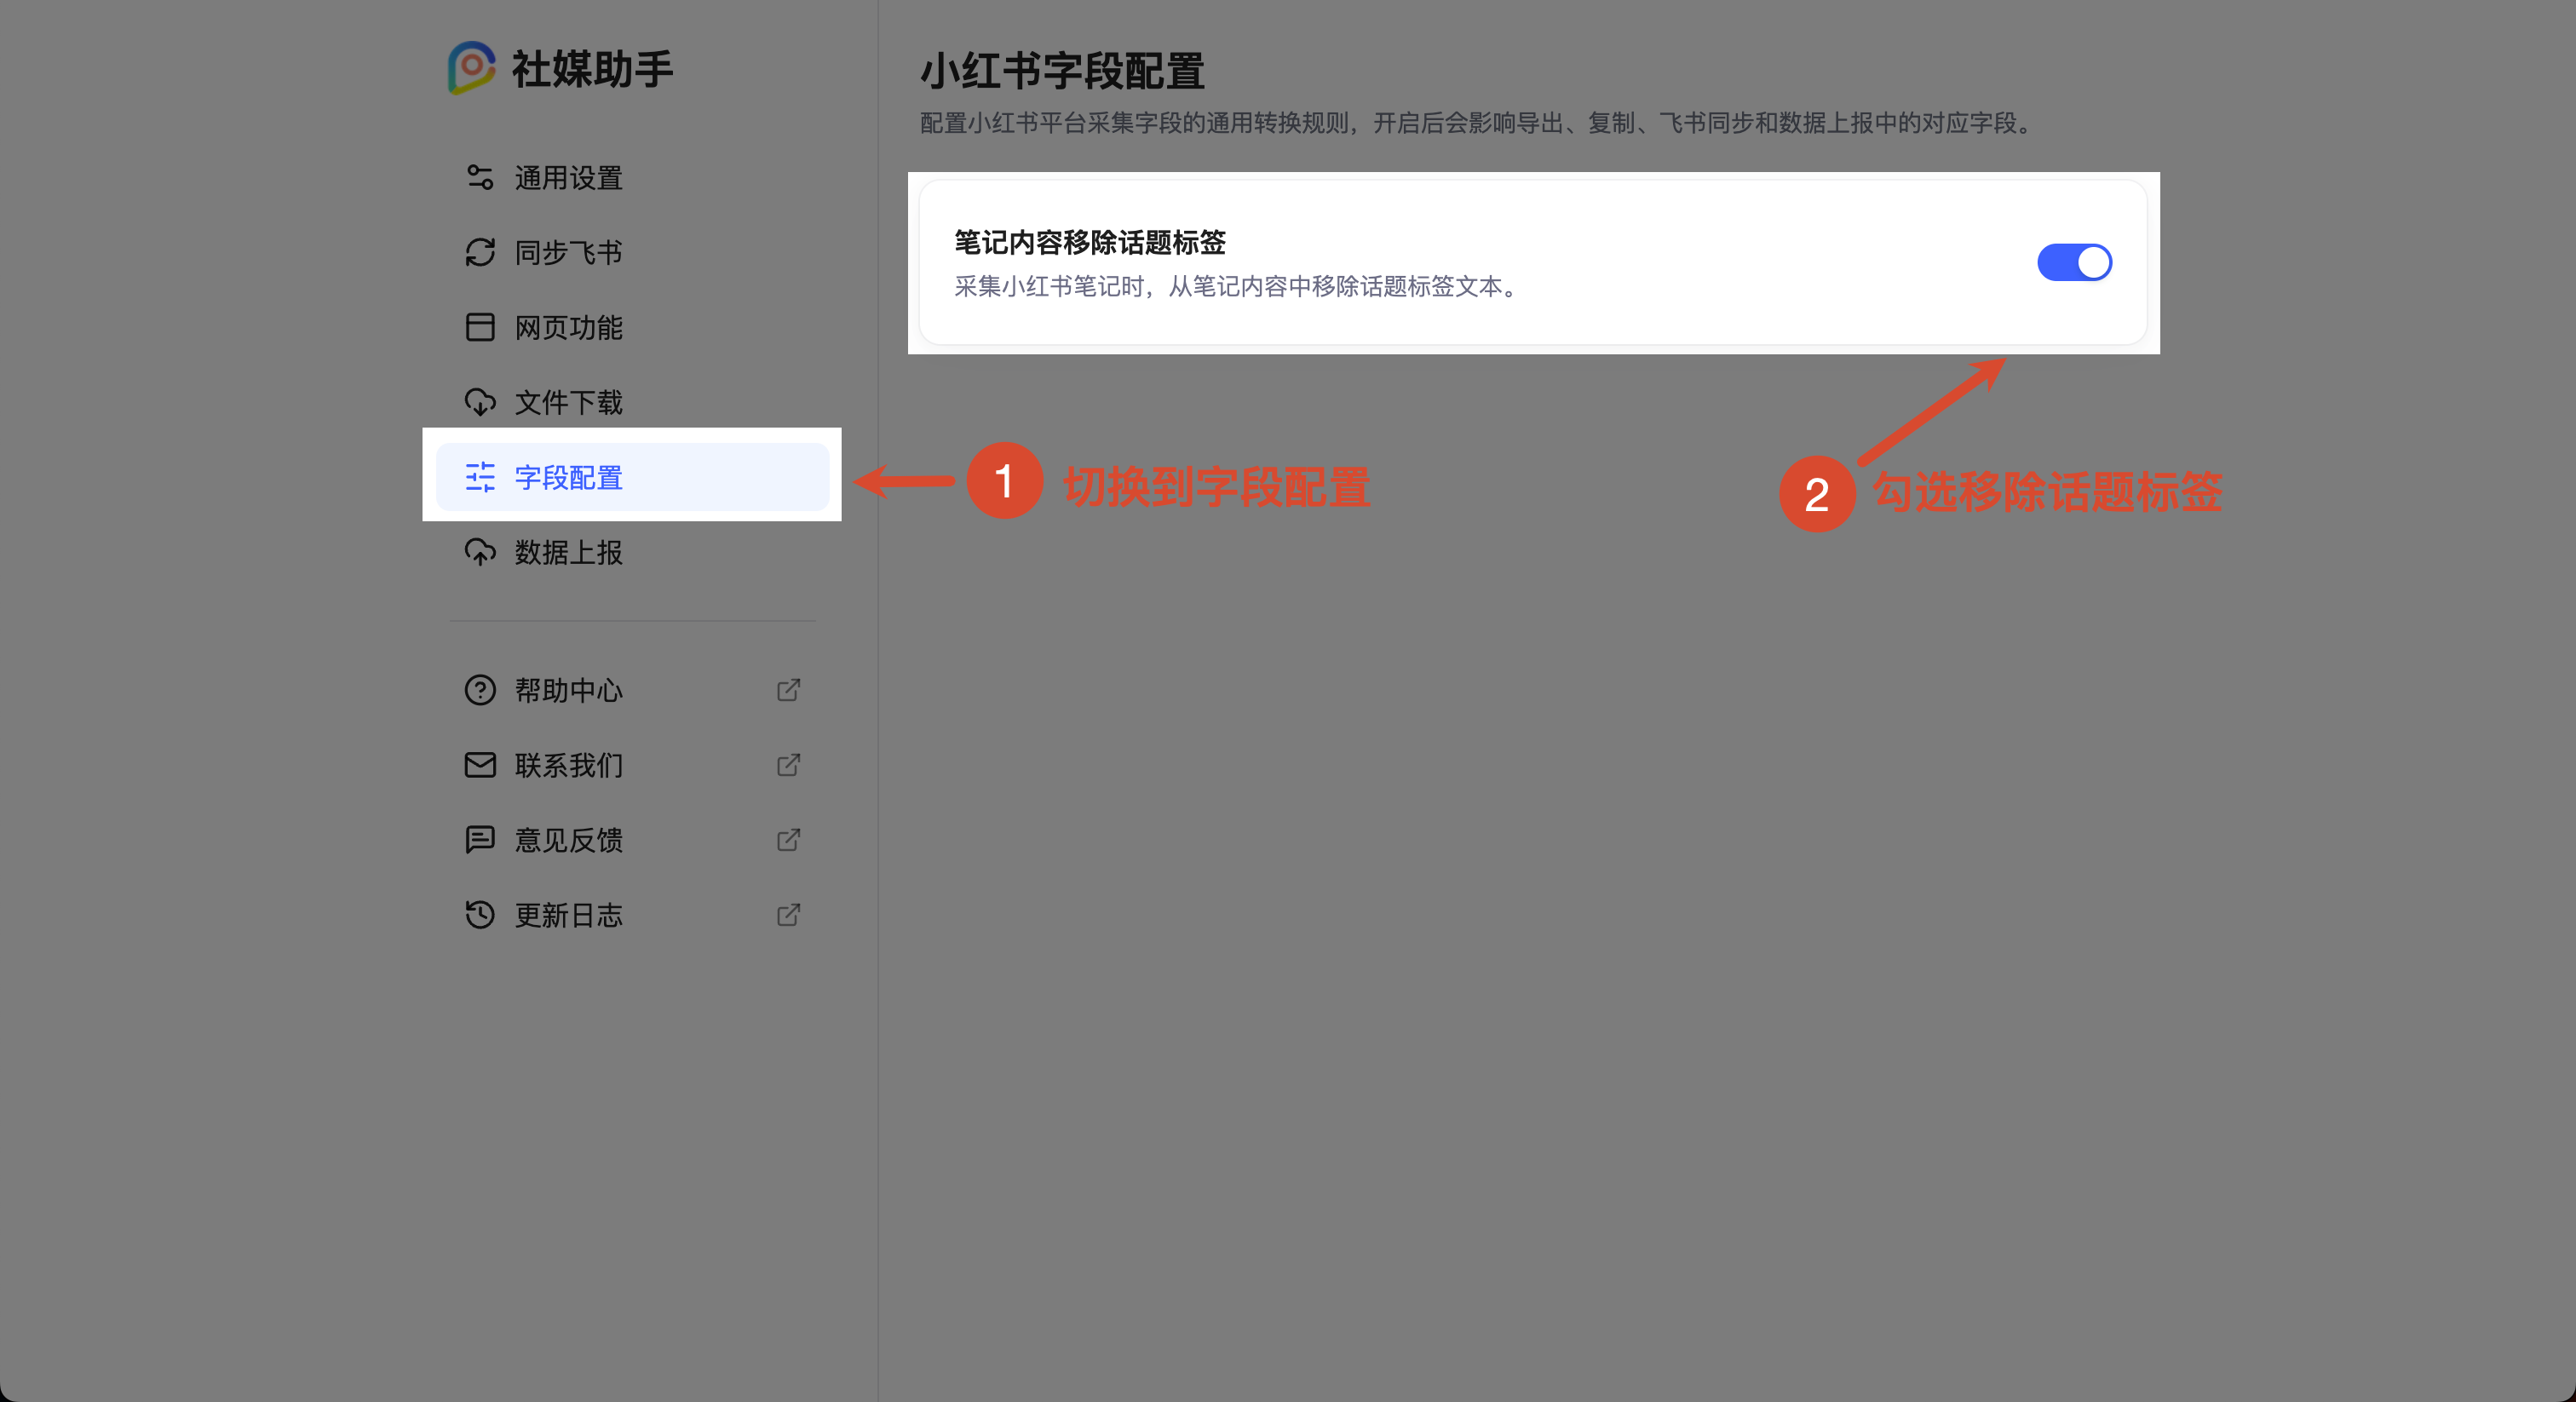Open the 数据上报 section
This screenshot has width=2576, height=1402.
[x=632, y=552]
